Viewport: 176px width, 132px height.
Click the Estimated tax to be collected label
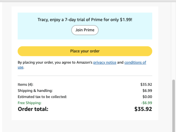(42, 97)
